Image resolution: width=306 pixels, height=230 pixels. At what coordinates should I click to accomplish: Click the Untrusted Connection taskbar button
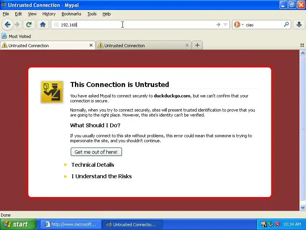132,224
